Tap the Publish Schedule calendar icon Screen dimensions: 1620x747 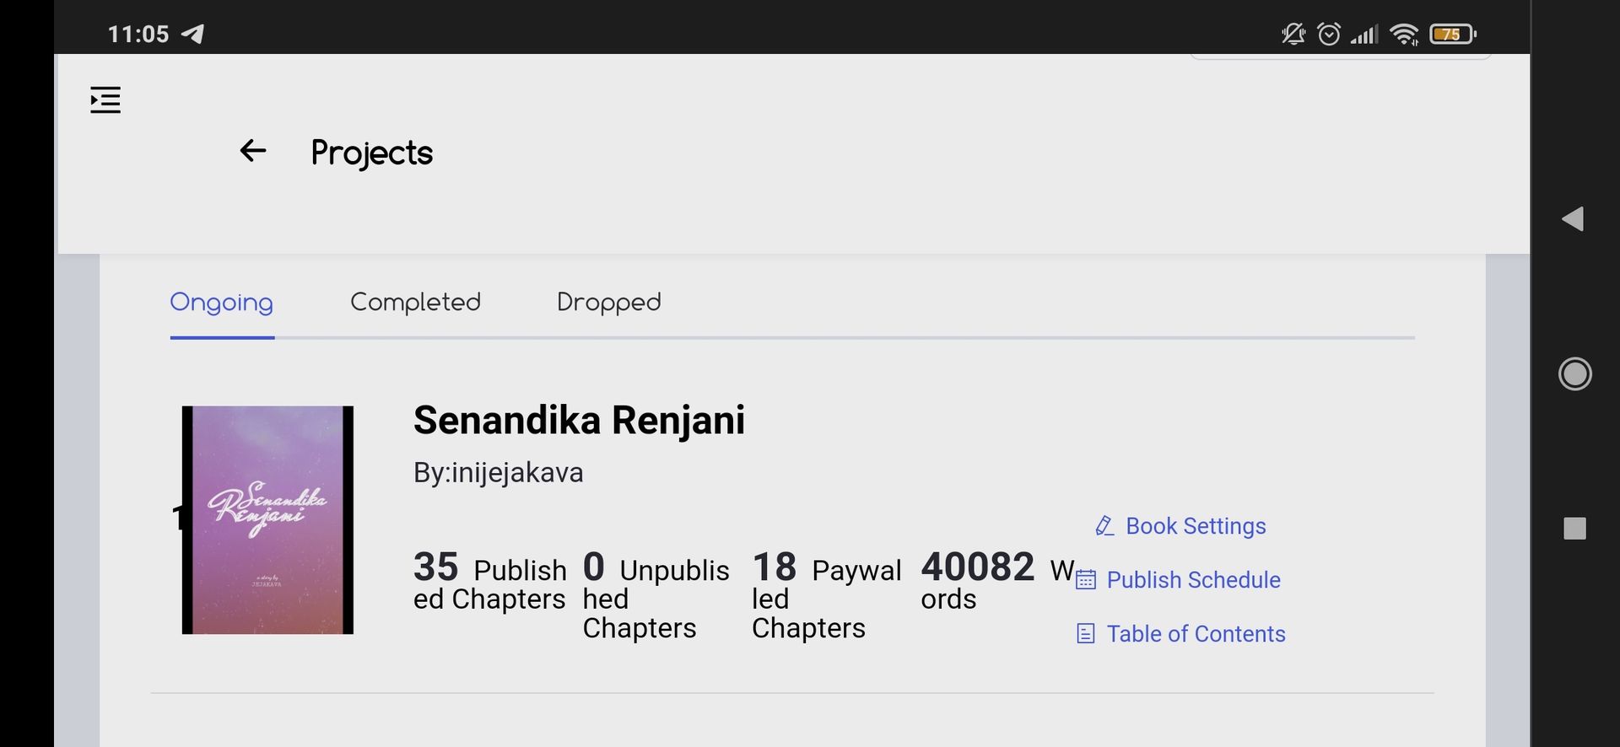pos(1086,580)
